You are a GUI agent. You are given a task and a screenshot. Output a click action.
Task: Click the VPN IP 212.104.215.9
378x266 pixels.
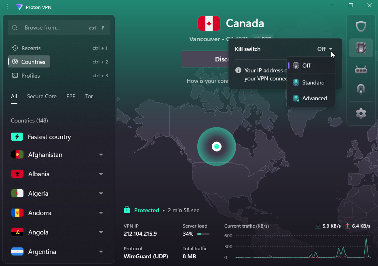(x=140, y=234)
